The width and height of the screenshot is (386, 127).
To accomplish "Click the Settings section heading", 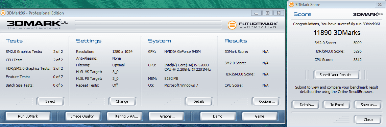I will 89,41.
